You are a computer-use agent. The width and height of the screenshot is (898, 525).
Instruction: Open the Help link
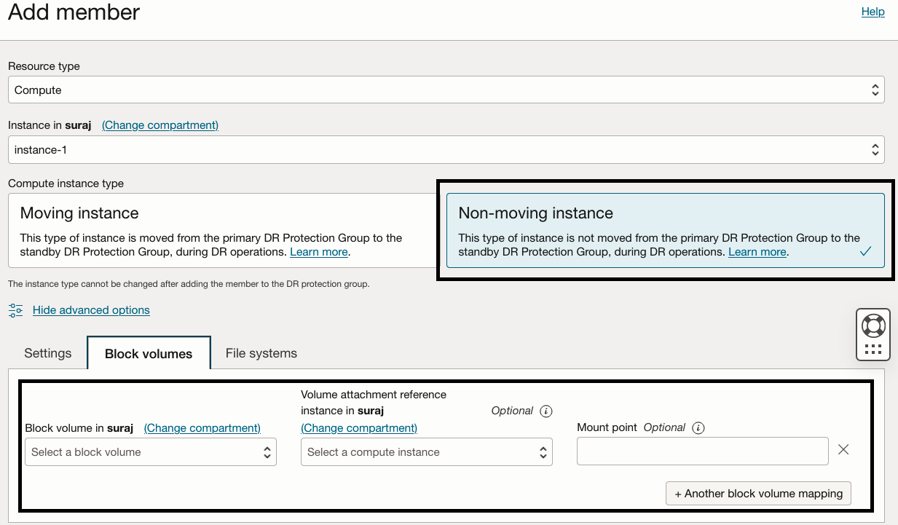click(x=873, y=12)
